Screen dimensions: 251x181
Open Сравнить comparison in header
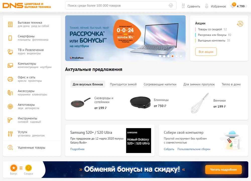click(x=191, y=6)
